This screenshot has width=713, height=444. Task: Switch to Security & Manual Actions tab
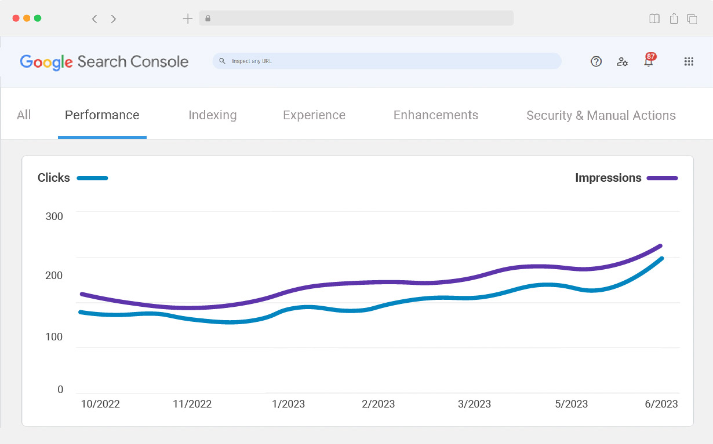601,115
